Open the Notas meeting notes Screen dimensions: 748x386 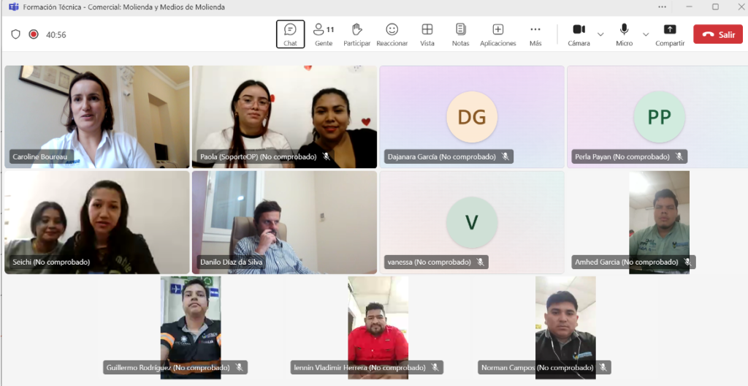click(460, 34)
